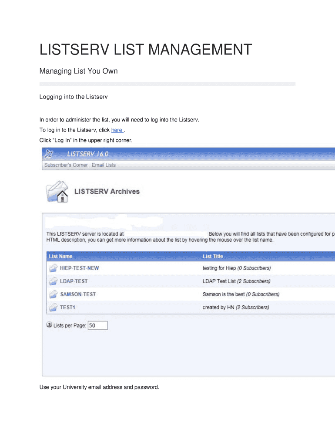The height and width of the screenshot is (446, 335).
Task: Click the LISTSERV LIST MANAGEMENT document title
Action: (x=146, y=50)
